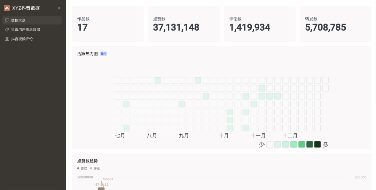Click the 十二月 month label under the heatmap
This screenshot has width=376, height=190.
[290, 136]
